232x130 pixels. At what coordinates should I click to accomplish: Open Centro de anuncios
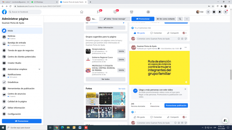click(x=22, y=95)
